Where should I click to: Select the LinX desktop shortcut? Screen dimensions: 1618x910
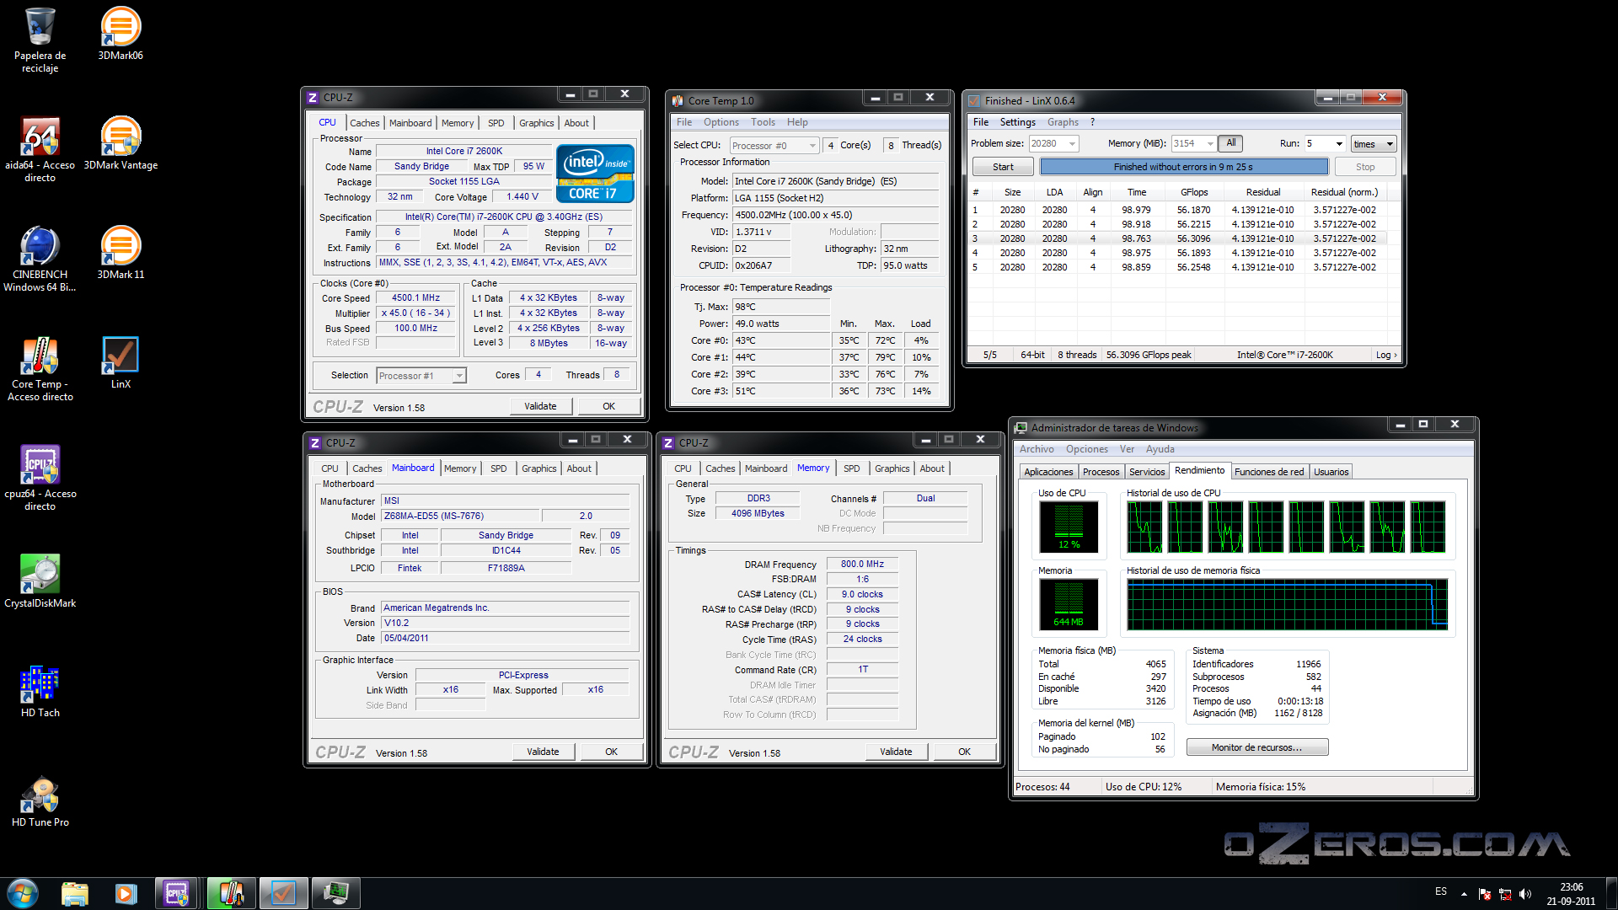coord(121,362)
